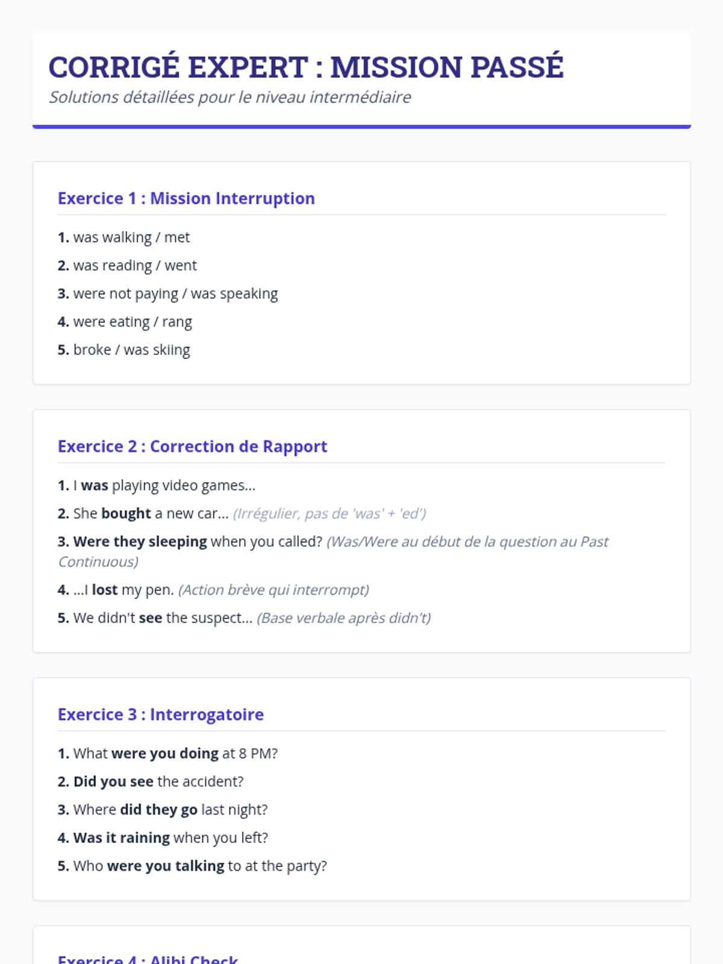The width and height of the screenshot is (723, 964).
Task: Click answer 'broke / was skiing'
Action: (x=131, y=350)
